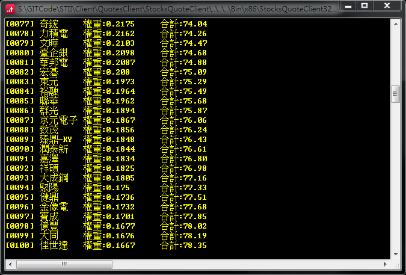This screenshot has height=275, width=406.
Task: Click stock name 聚陽
Action: point(49,188)
